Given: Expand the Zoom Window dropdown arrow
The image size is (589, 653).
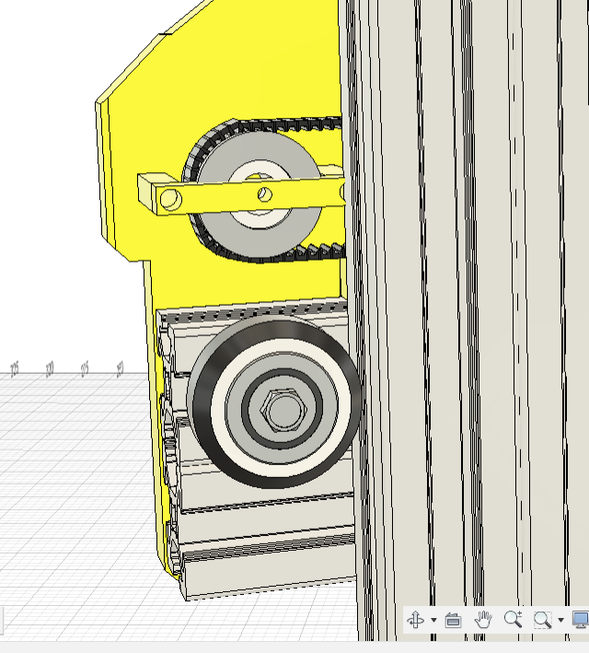Looking at the screenshot, I should pyautogui.click(x=560, y=621).
